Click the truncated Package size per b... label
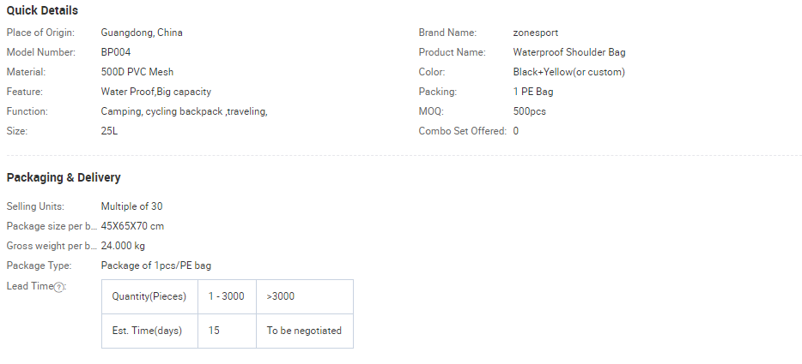Image resolution: width=802 pixels, height=364 pixels. 52,226
